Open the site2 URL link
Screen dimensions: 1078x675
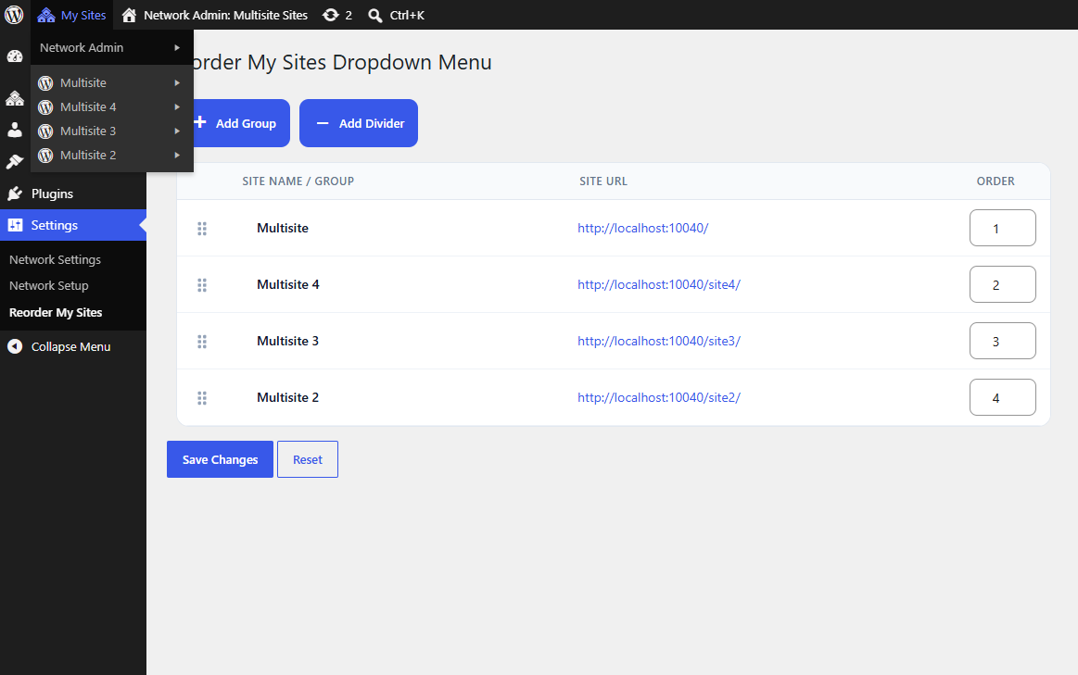pyautogui.click(x=659, y=397)
